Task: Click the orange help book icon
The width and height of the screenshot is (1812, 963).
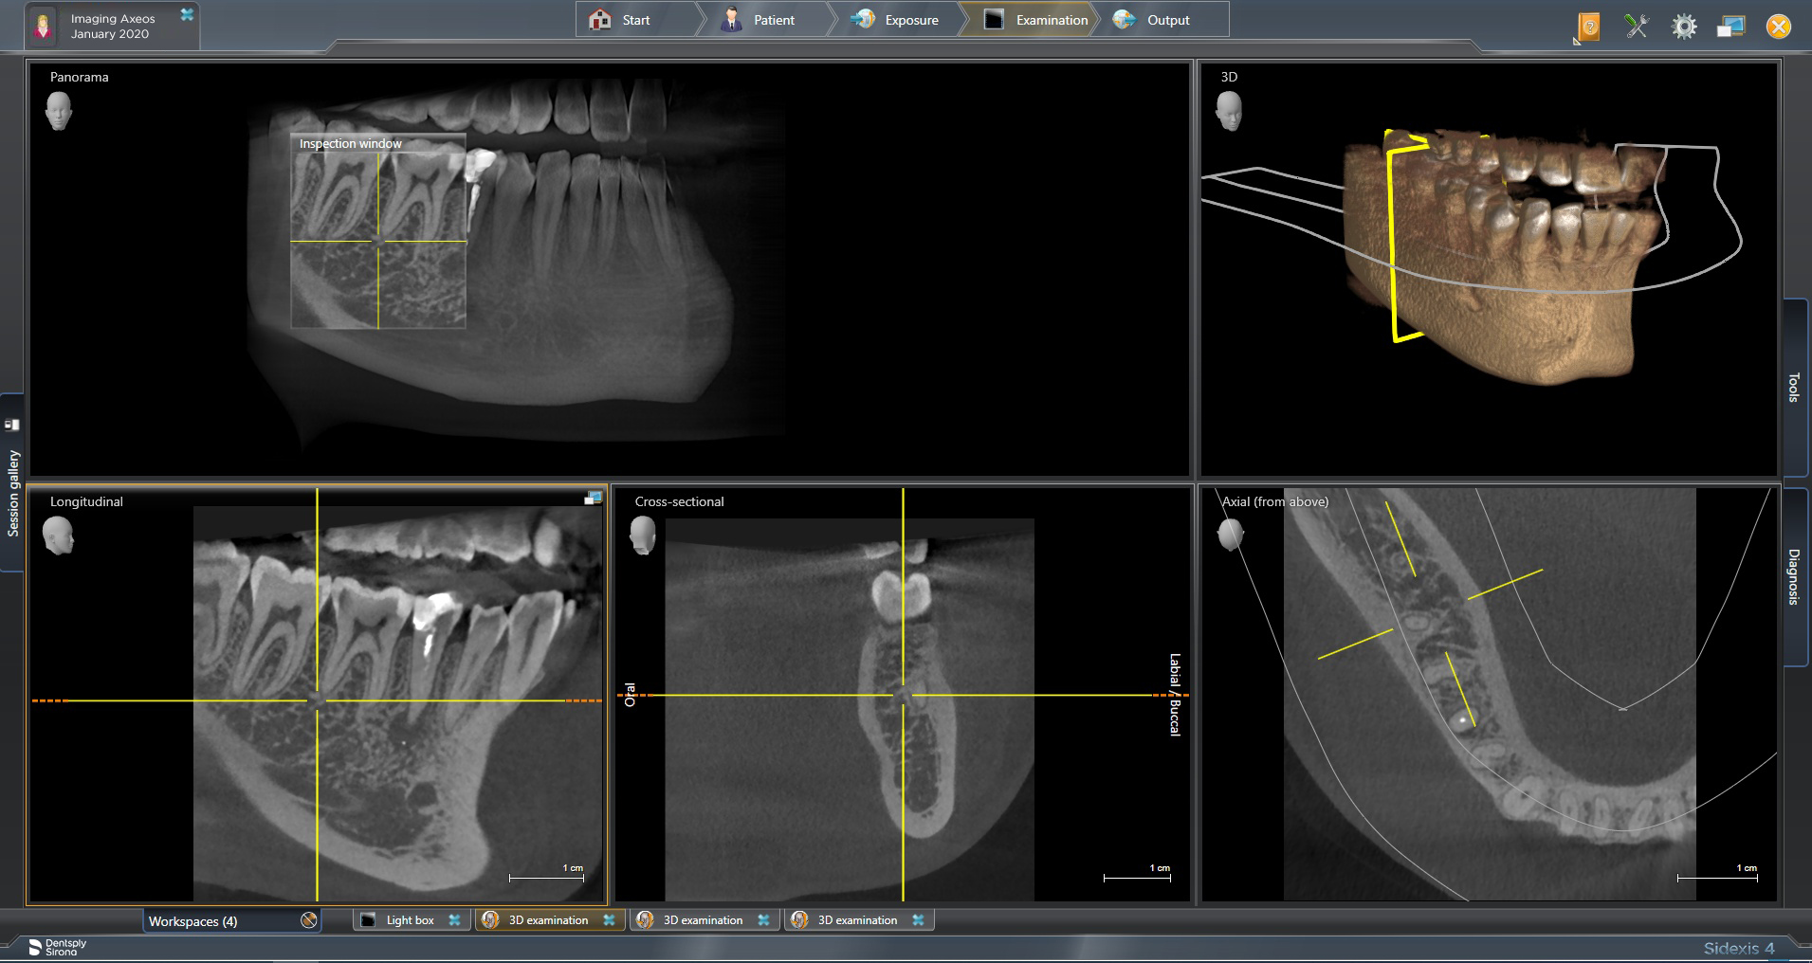Action: (1588, 26)
